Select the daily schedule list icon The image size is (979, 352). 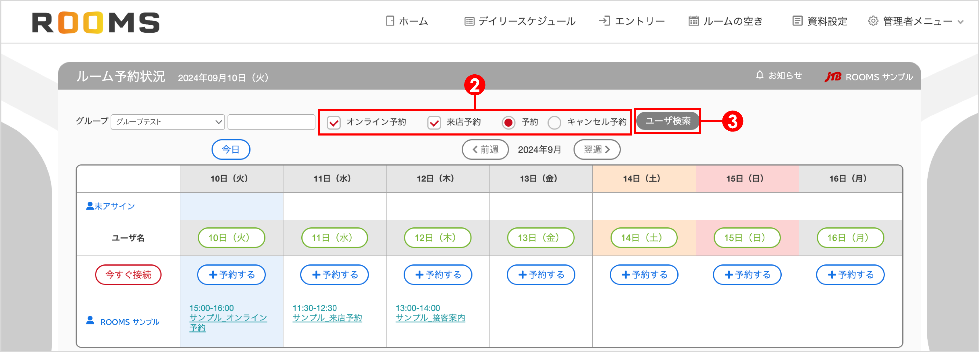[x=469, y=21]
